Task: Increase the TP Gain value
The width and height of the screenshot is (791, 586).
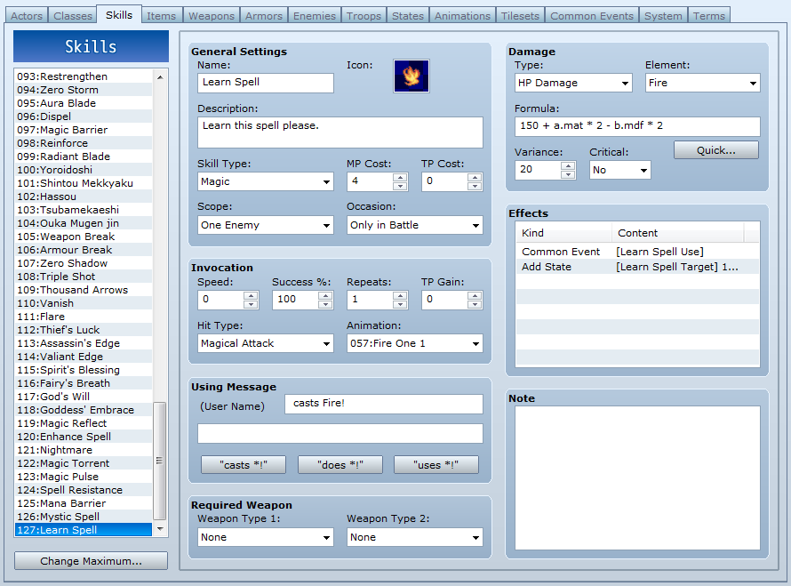Action: pos(475,295)
